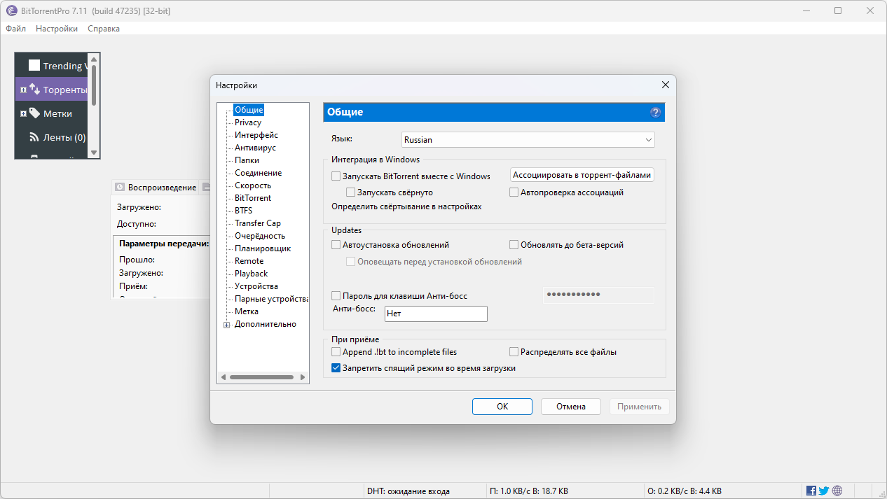Check Обновлять до бета-версий
The image size is (887, 499).
[514, 245]
